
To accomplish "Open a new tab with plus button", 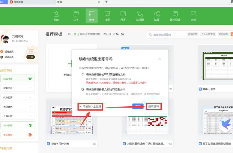I will 106,2.
